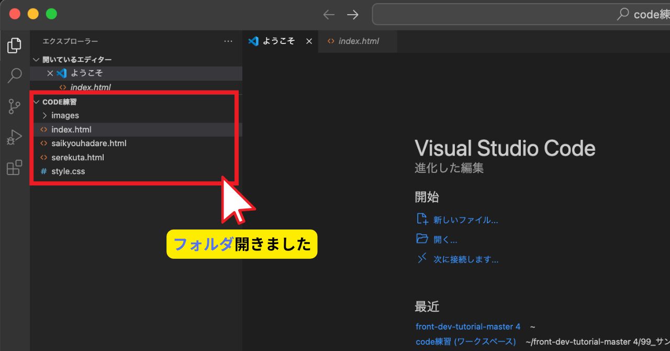The height and width of the screenshot is (351, 670).
Task: Open serekuta.html file
Action: pyautogui.click(x=136, y=158)
